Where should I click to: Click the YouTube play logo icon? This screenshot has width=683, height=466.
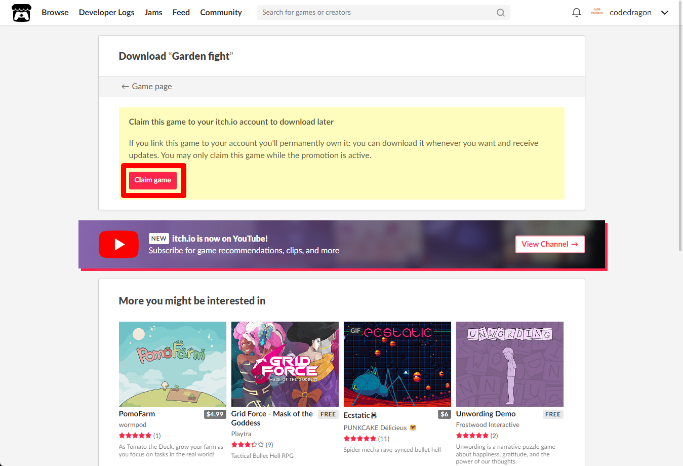point(118,244)
